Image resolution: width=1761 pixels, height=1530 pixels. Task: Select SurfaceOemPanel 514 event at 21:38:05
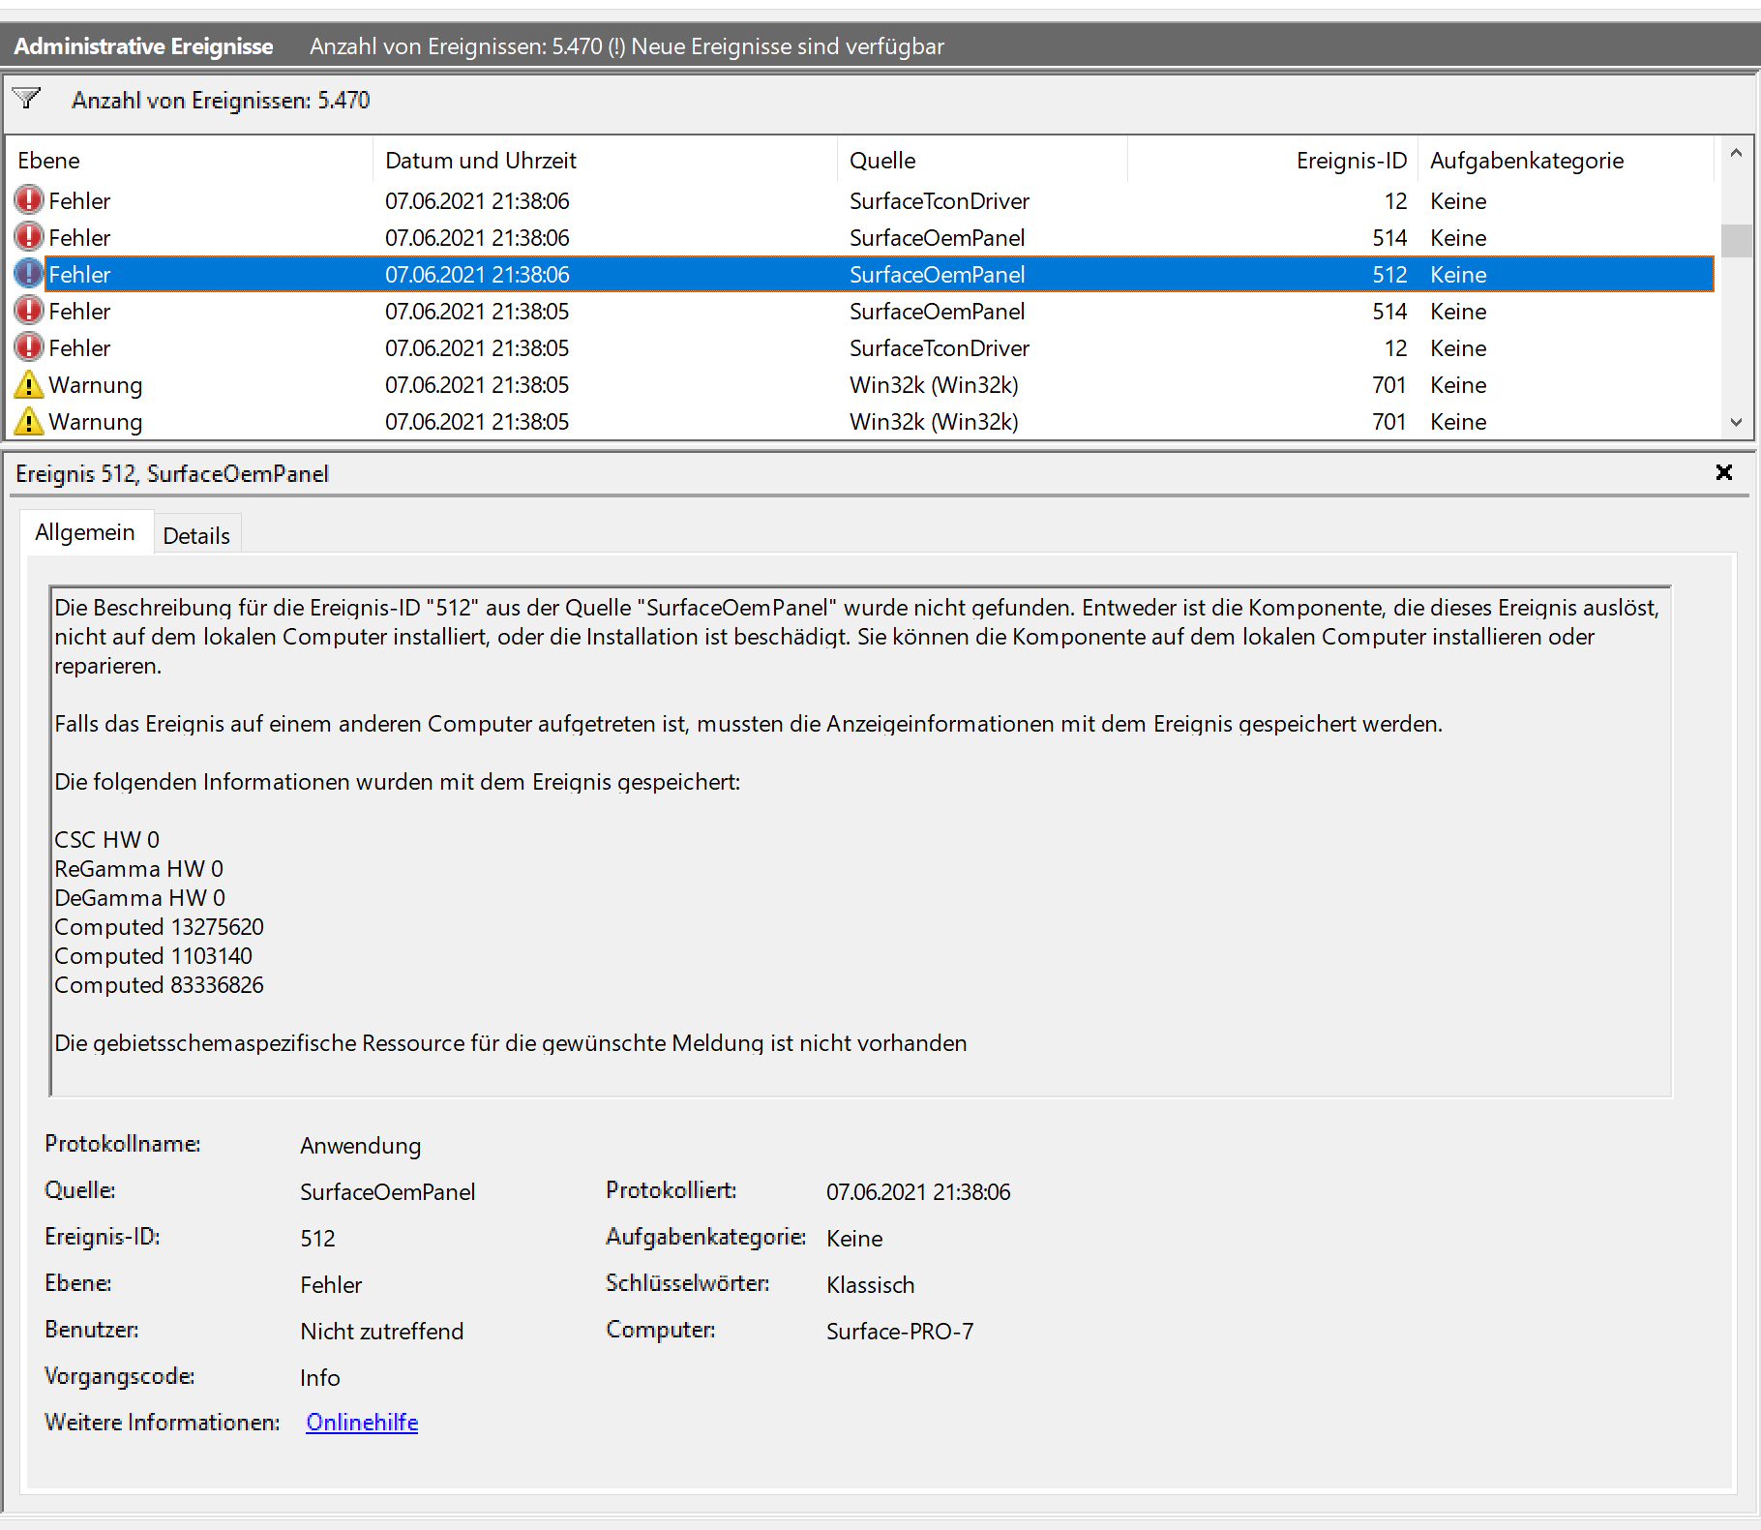point(861,311)
